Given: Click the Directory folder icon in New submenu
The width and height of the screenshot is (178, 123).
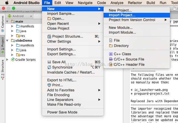Looking at the screenshot, I should tap(111, 46).
